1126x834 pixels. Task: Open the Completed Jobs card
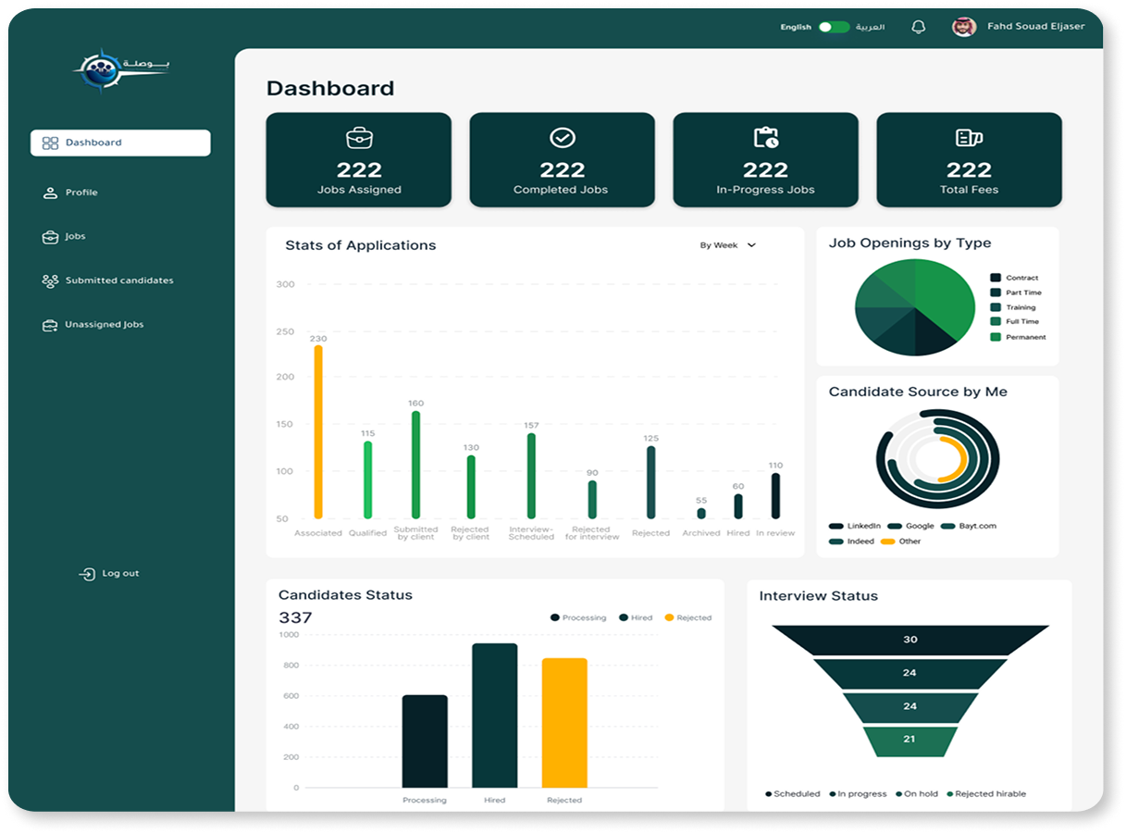[x=563, y=160]
